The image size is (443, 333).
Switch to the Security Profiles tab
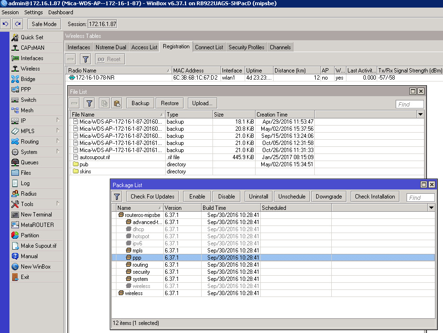(246, 47)
